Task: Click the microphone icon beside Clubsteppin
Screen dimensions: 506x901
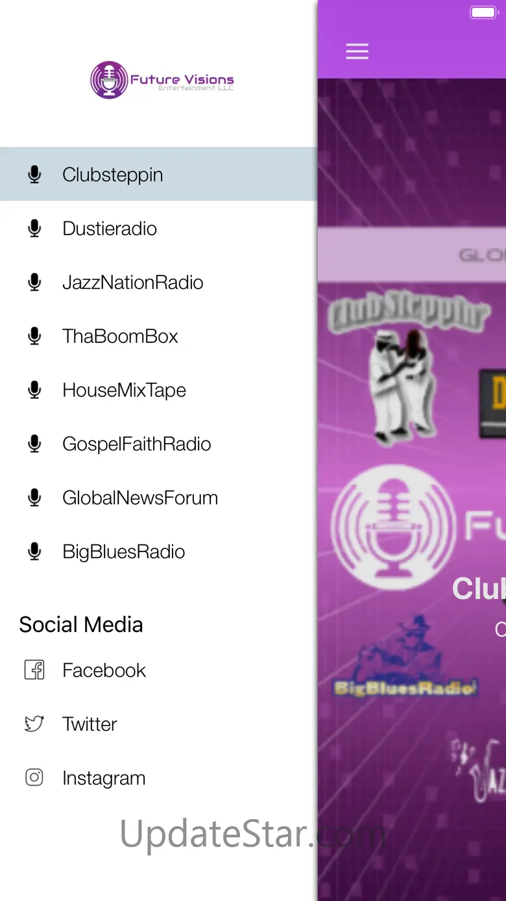Action: coord(34,174)
